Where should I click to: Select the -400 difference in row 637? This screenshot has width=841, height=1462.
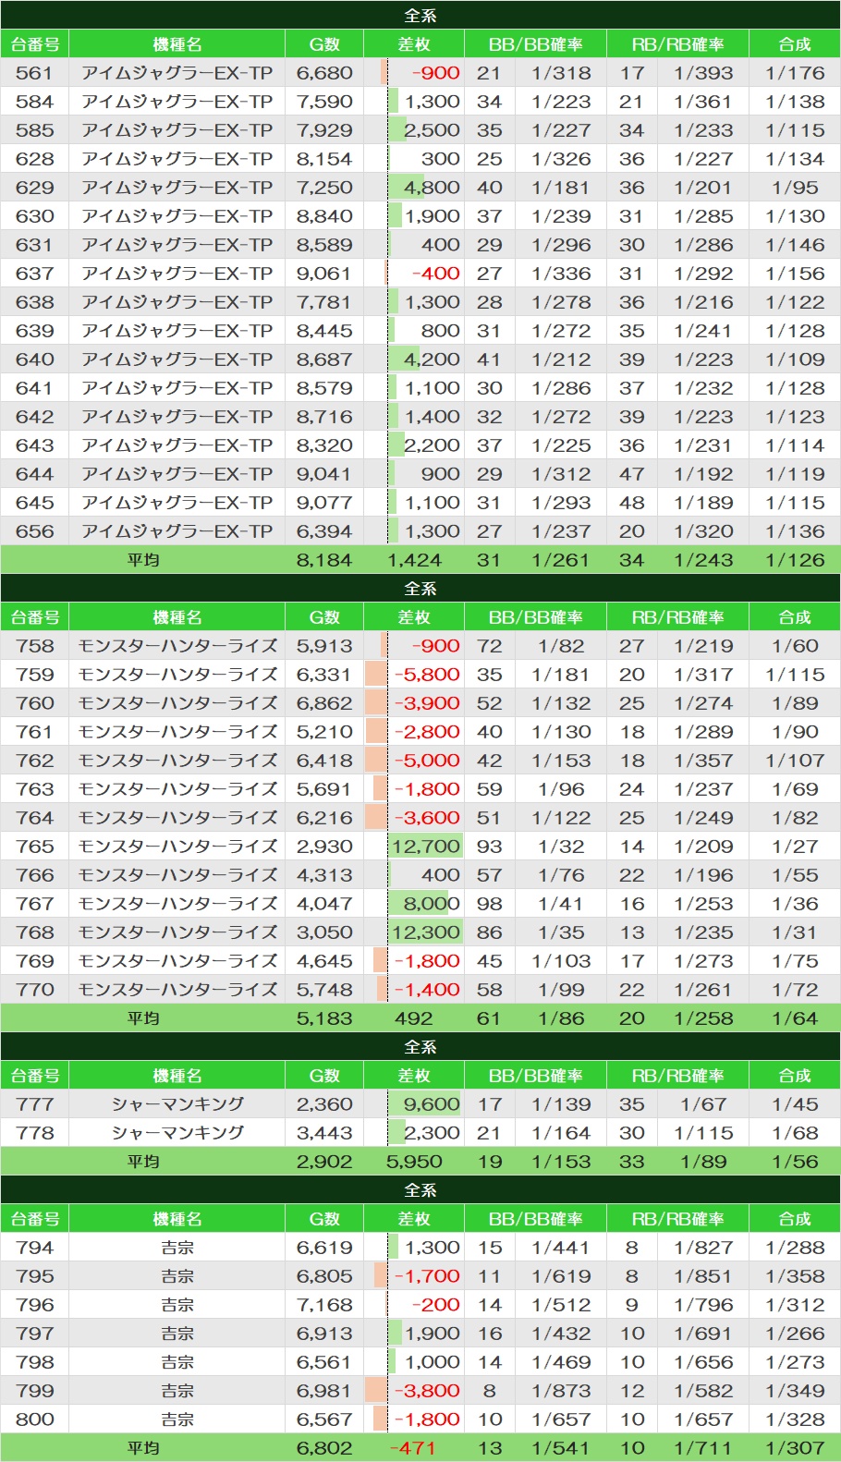(x=435, y=274)
